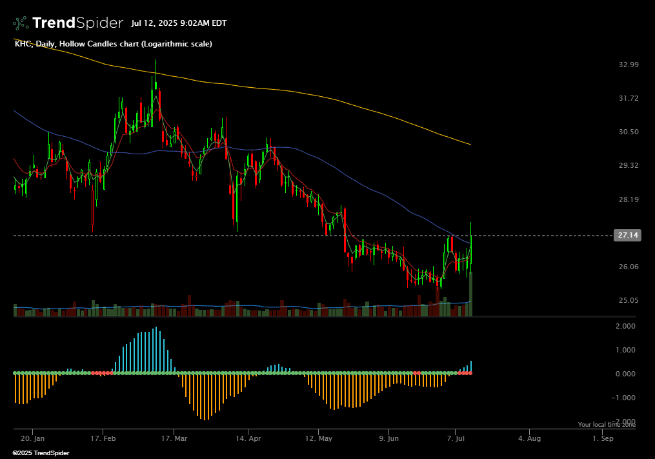Click the 30.50 price axis label
655x459 pixels.
[628, 132]
